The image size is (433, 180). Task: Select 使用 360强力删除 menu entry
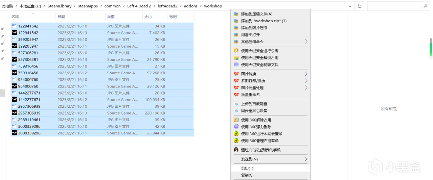pos(270,127)
